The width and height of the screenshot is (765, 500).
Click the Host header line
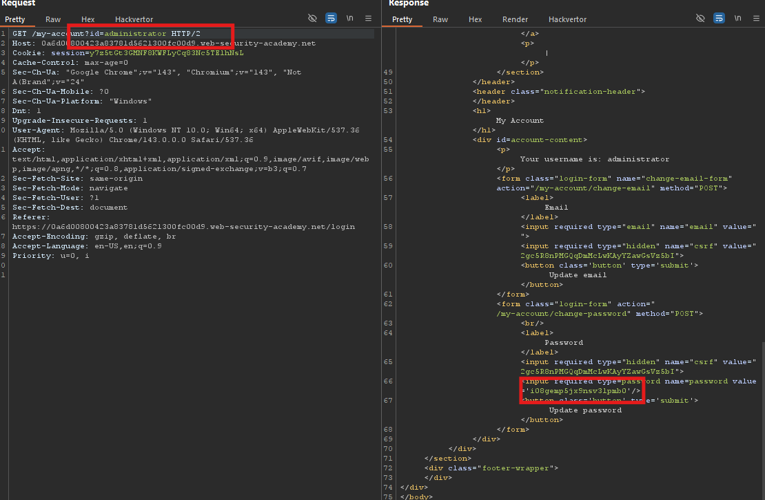(x=164, y=43)
